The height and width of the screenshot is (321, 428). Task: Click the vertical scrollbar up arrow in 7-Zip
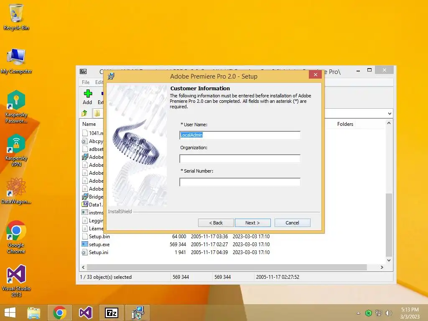pyautogui.click(x=389, y=123)
